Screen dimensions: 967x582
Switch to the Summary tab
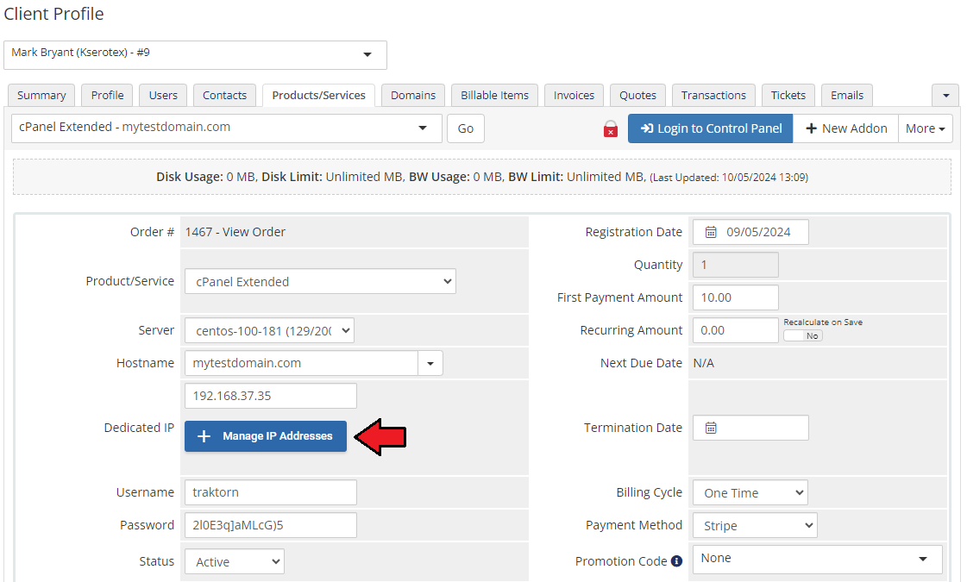pos(41,96)
